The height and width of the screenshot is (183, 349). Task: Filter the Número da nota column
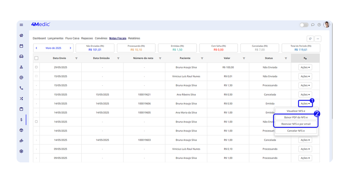160,59
